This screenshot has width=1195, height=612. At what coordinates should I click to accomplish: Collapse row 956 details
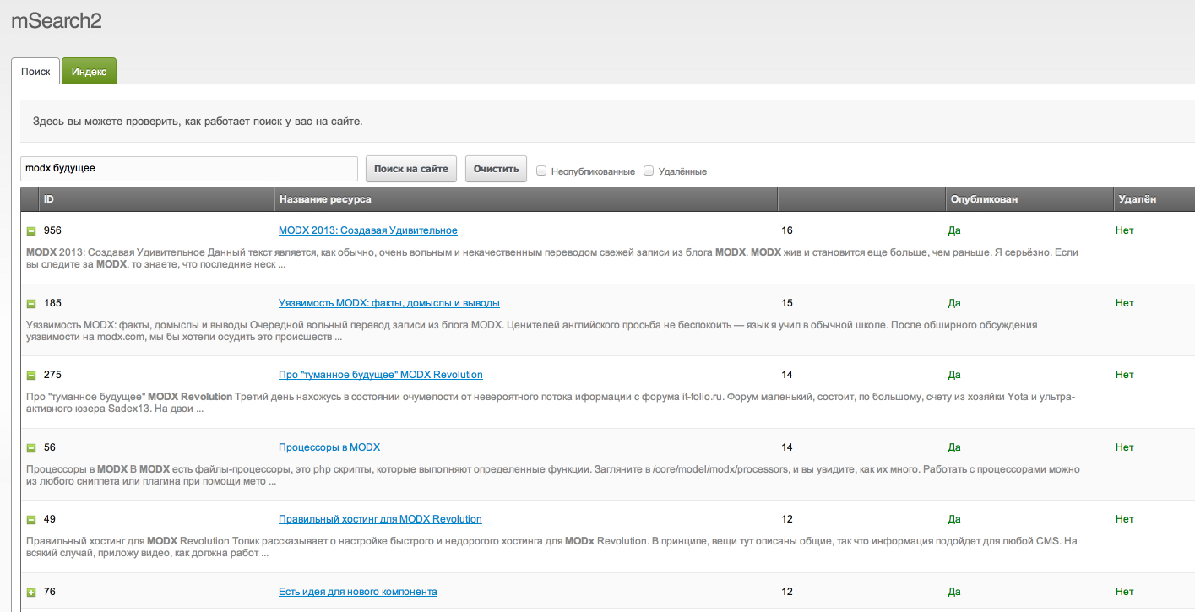(31, 230)
